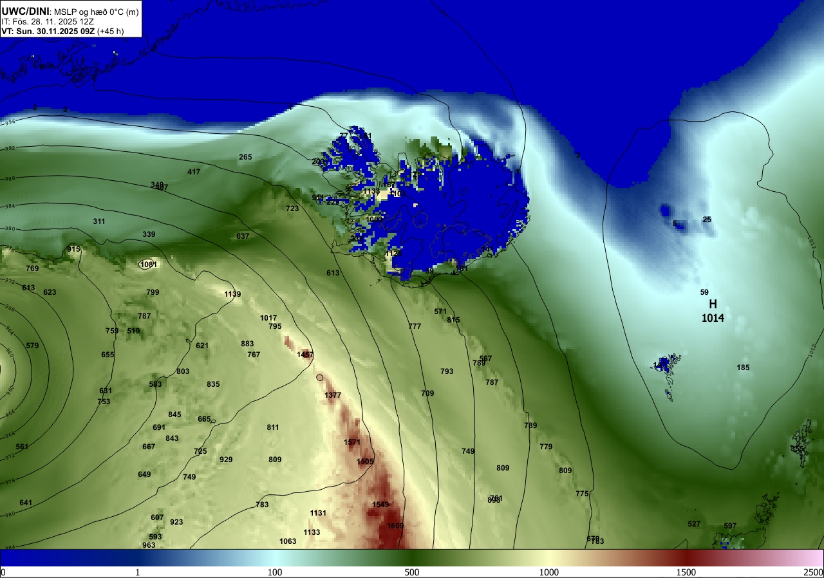
Task: Click the 311 height value
Action: click(x=98, y=221)
